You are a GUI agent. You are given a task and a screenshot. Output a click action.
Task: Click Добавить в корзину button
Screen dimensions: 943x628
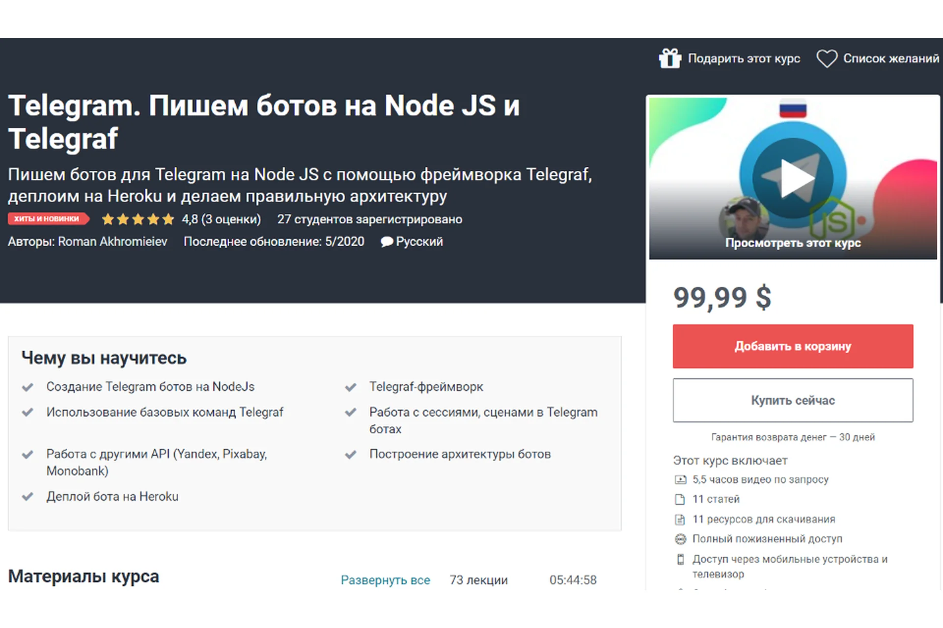(x=792, y=346)
